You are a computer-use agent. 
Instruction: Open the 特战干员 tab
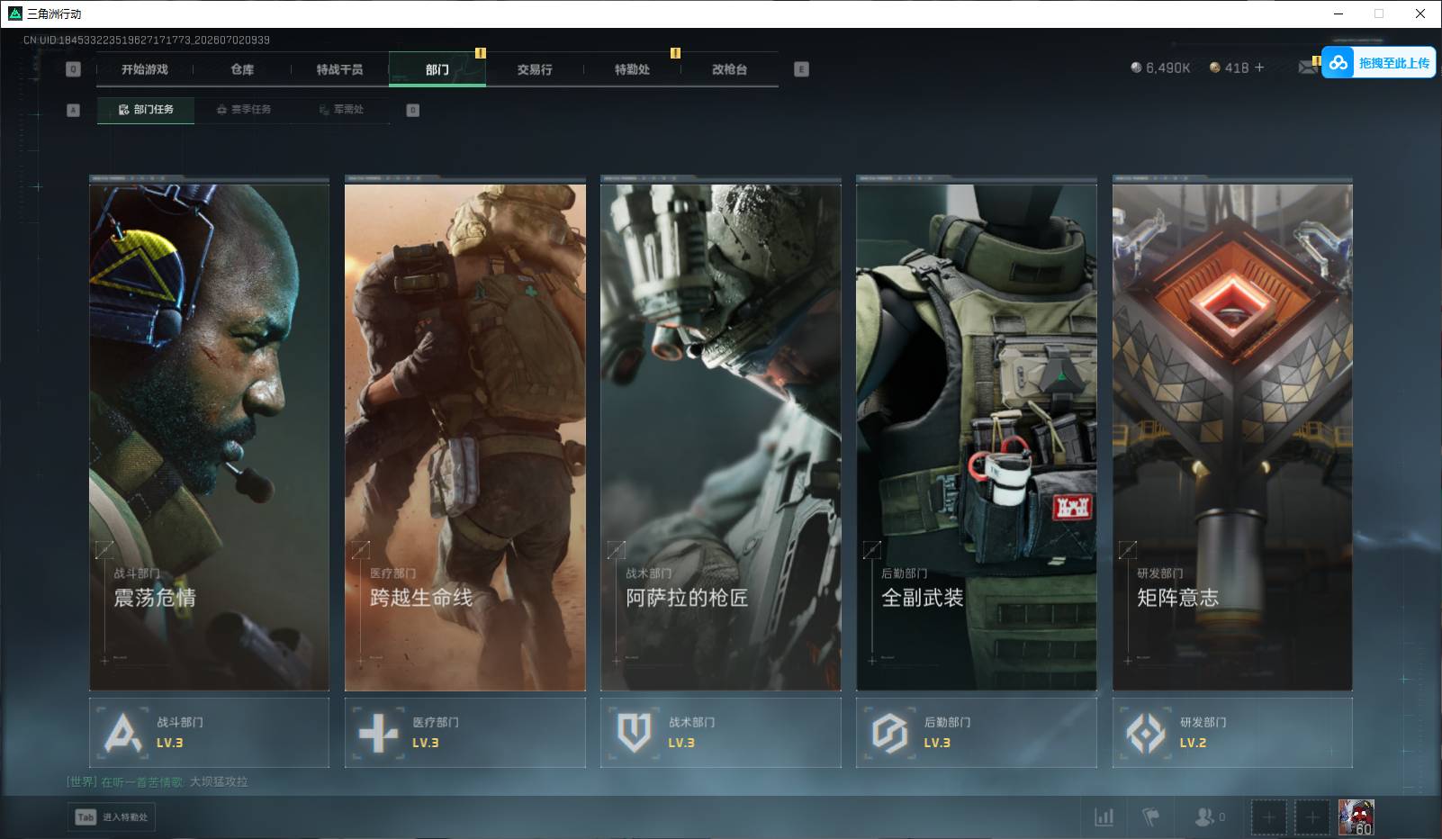pos(339,69)
